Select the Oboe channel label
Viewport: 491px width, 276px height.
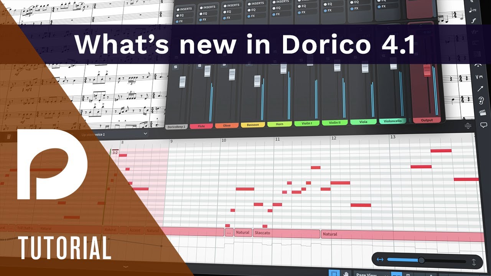[227, 125]
